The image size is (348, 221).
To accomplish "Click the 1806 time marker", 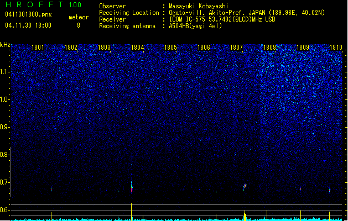I will point(204,48).
